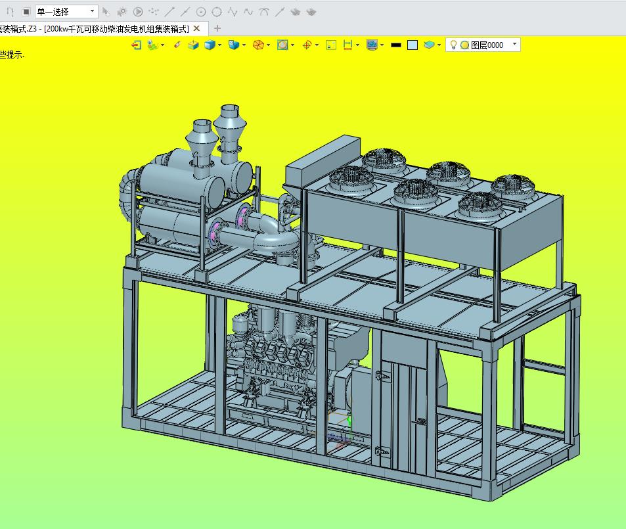Select the arc tangent snap icon
626x529 pixels.
264,12
